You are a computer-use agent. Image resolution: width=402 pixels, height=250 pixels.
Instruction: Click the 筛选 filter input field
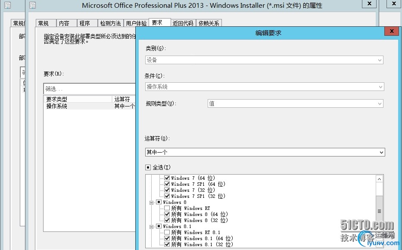point(90,89)
